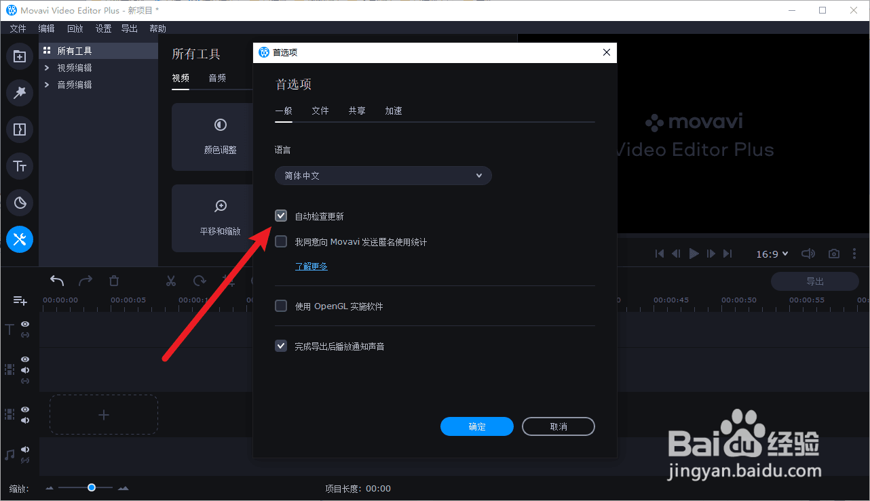The image size is (870, 501).
Task: Open the 了解更多 link
Action: click(311, 266)
